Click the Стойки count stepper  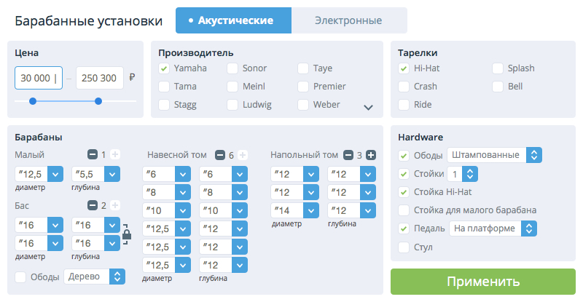click(x=470, y=174)
